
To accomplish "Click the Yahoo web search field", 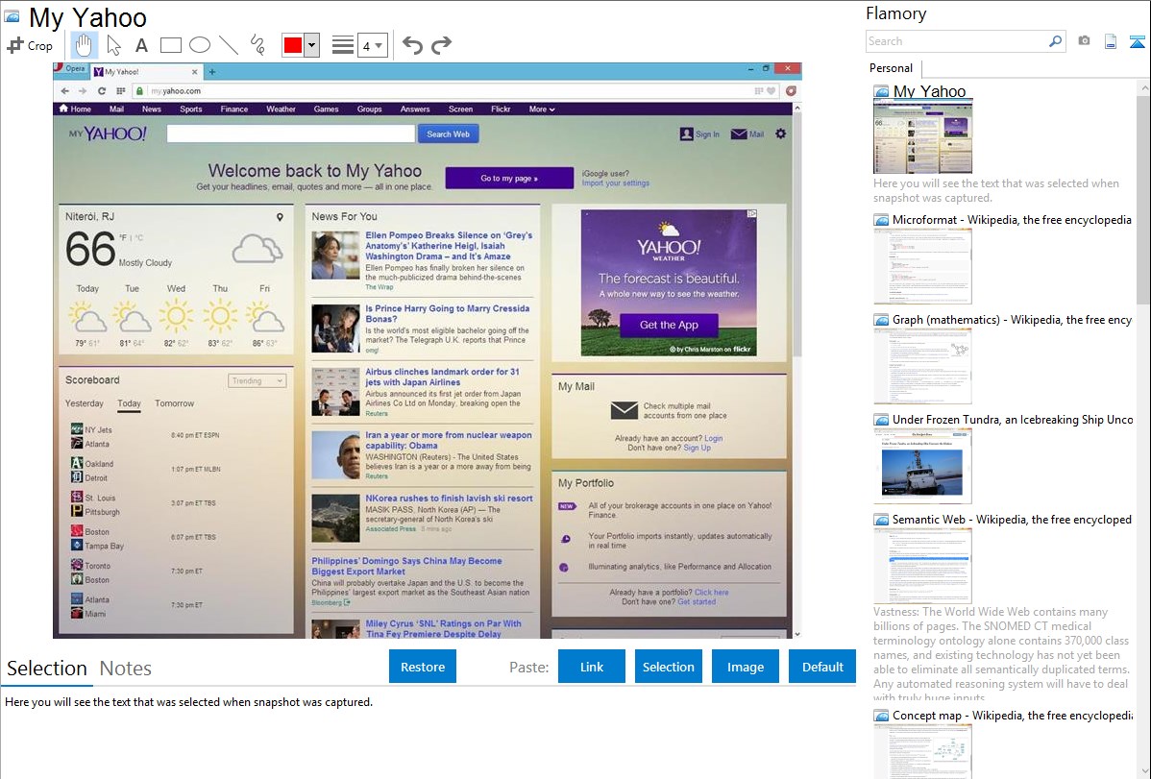I will click(291, 134).
